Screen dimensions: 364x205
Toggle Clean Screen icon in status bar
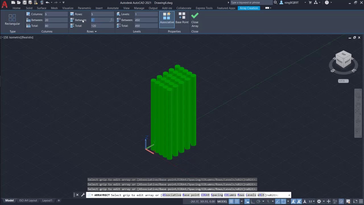click(x=355, y=202)
